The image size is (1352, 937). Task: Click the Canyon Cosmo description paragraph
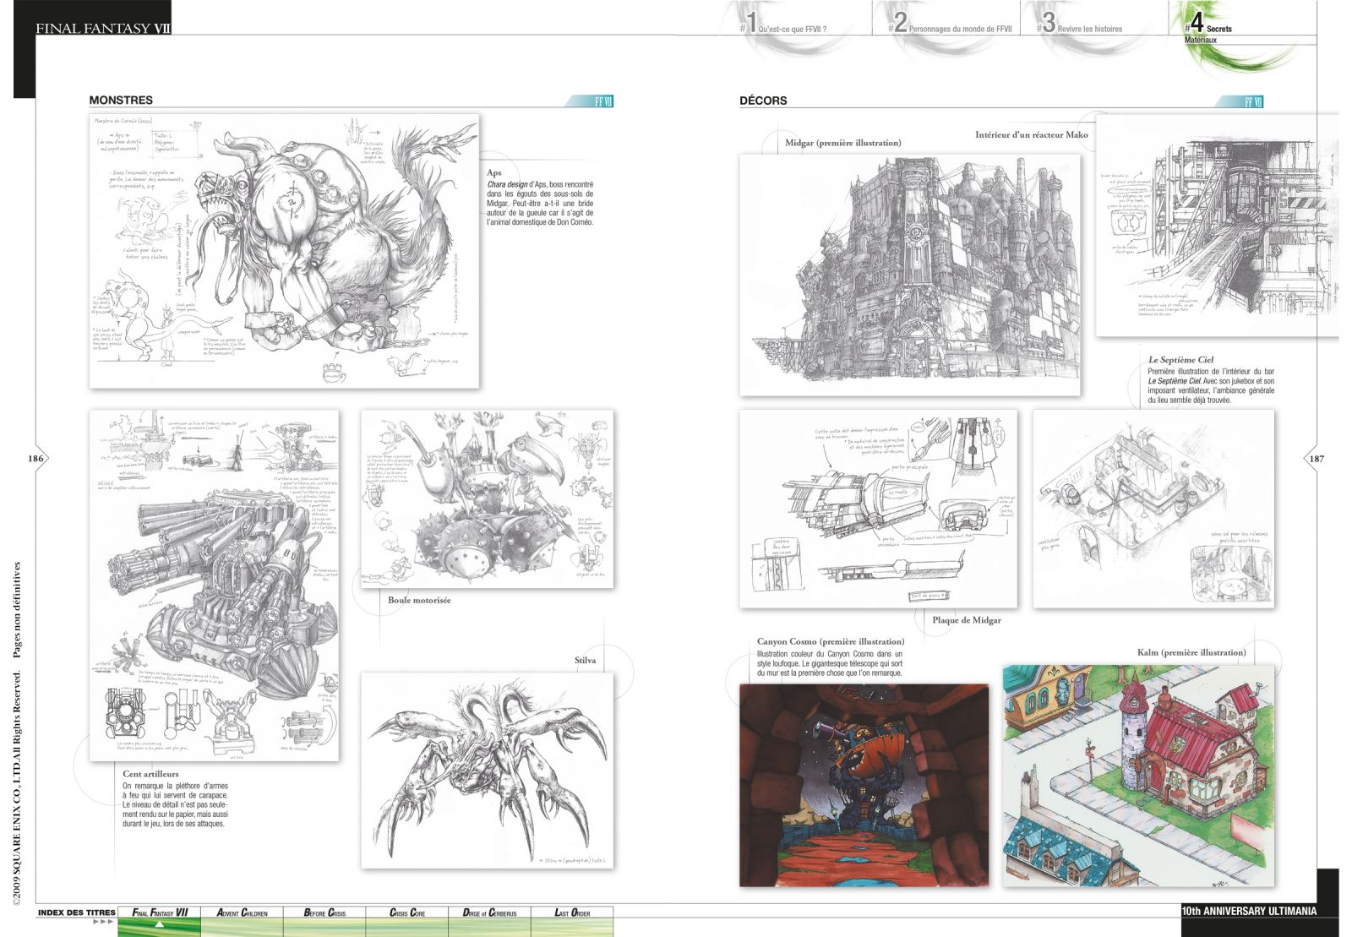pos(830,663)
